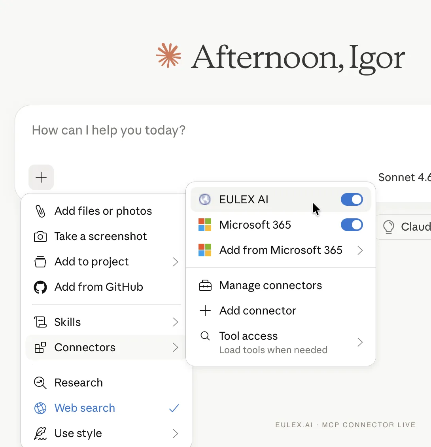Click the Use style label
This screenshot has width=431, height=447.
[78, 433]
